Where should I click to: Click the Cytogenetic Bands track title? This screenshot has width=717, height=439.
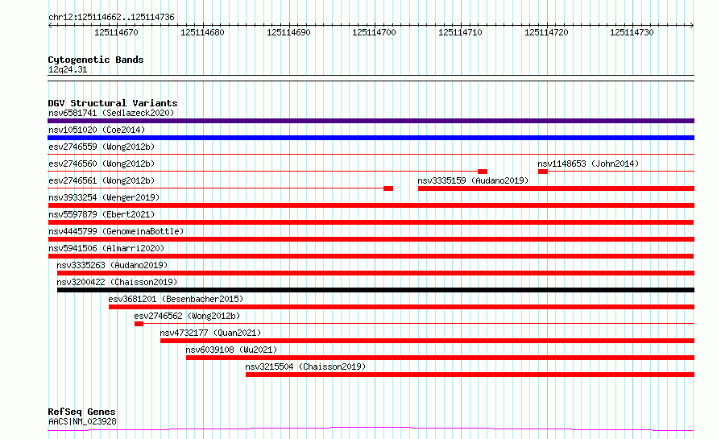pos(96,60)
